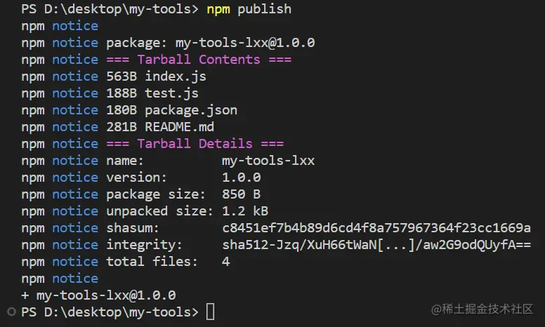Click the first PS D:\desktop\my-tools prompt path
Image resolution: width=545 pixels, height=327 pixels.
(110, 9)
